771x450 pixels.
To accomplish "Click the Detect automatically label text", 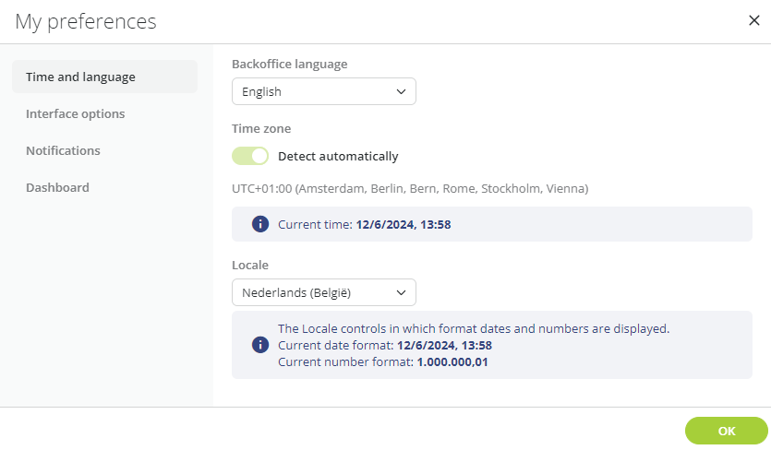I will click(x=338, y=156).
